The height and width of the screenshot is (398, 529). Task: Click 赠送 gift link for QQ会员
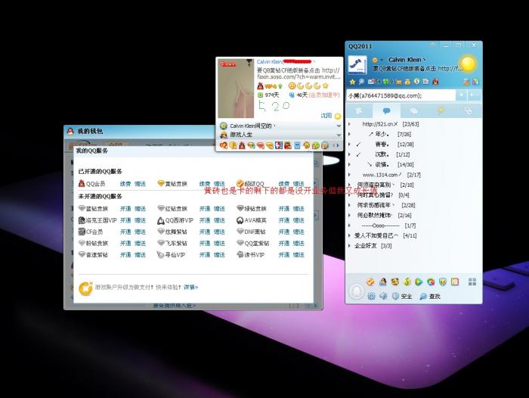(140, 184)
